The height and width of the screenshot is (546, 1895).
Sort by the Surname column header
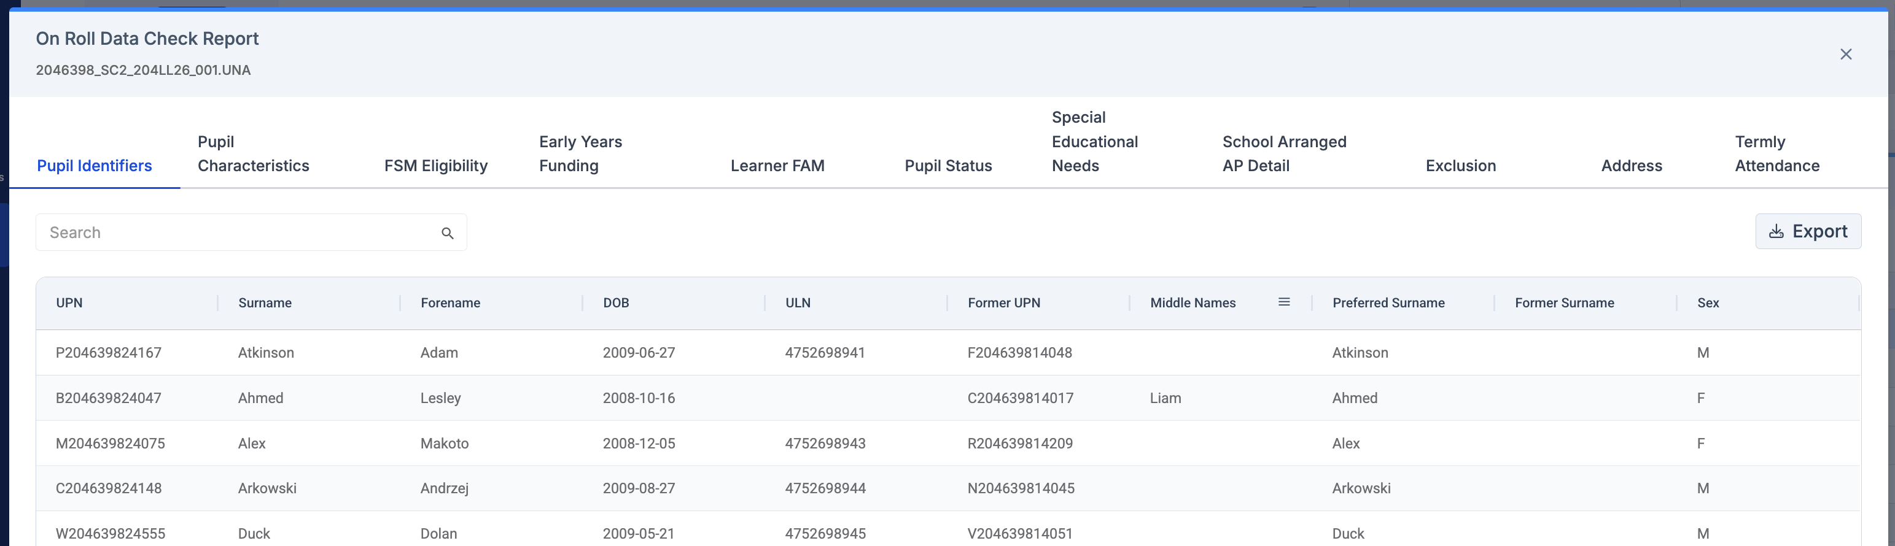click(x=265, y=303)
